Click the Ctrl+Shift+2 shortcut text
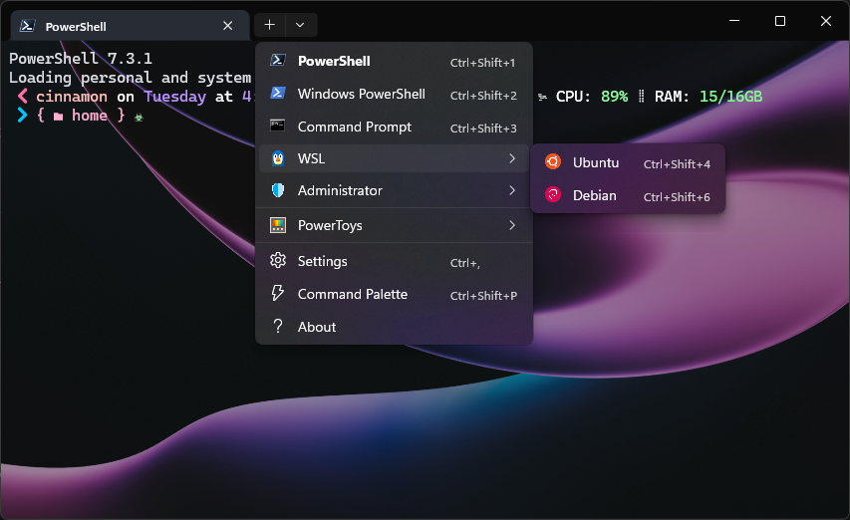 point(483,96)
